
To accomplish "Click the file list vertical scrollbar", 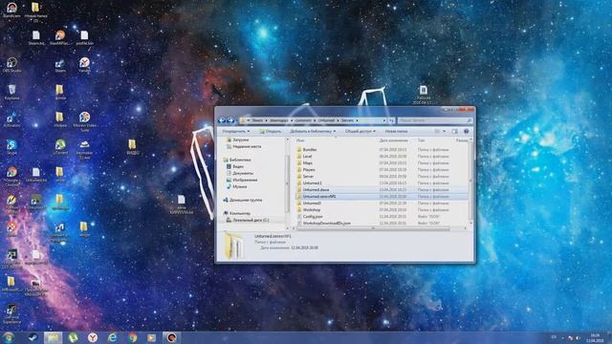I will [x=470, y=182].
